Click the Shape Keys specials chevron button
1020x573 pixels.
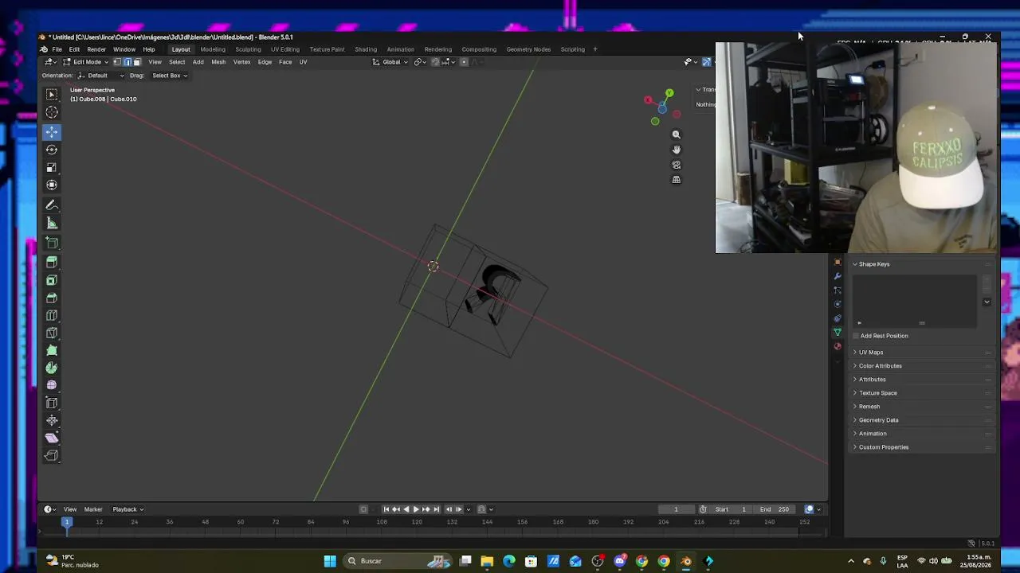987,302
